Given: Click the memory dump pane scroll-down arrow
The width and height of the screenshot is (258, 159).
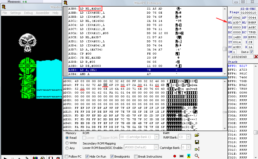Looking at the screenshot, I should (x=225, y=128).
